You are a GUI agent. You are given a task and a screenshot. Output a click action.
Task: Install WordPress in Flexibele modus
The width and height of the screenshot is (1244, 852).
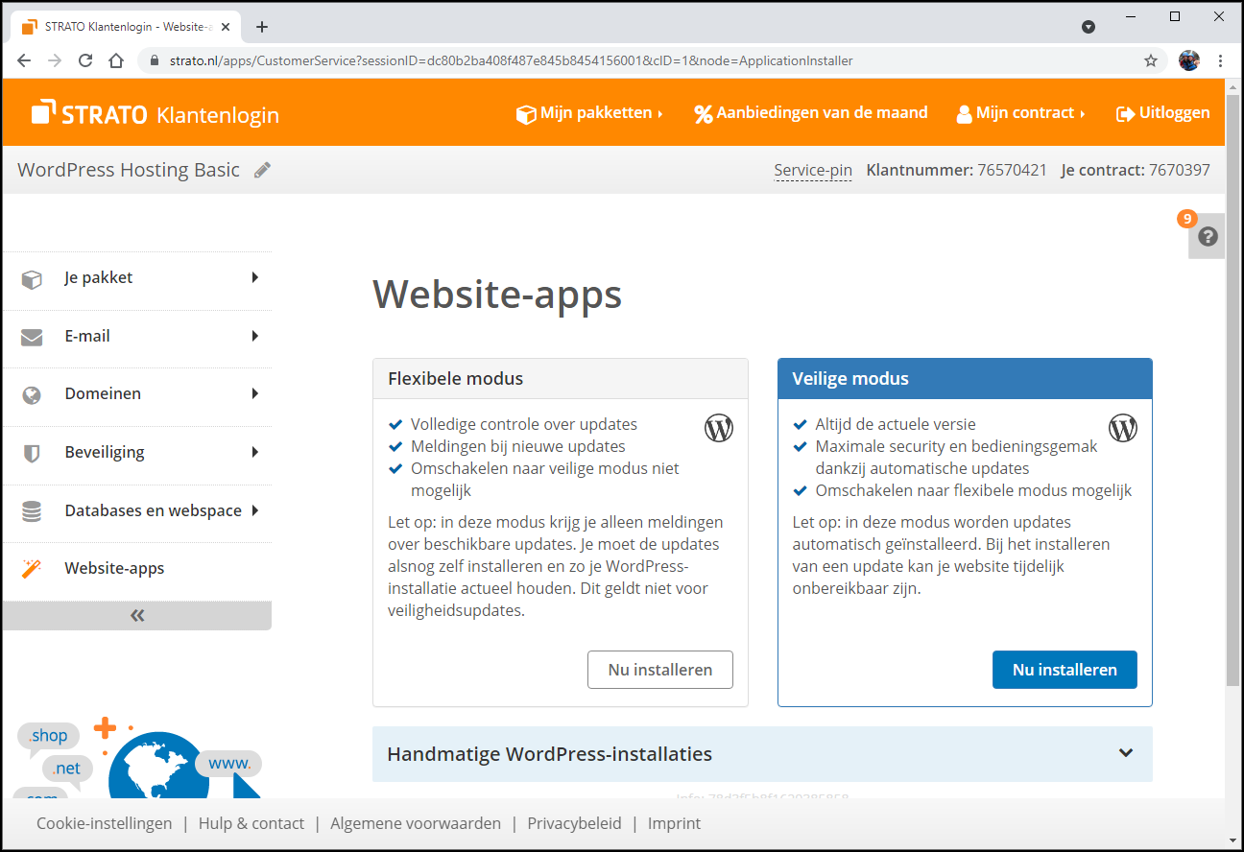(660, 670)
